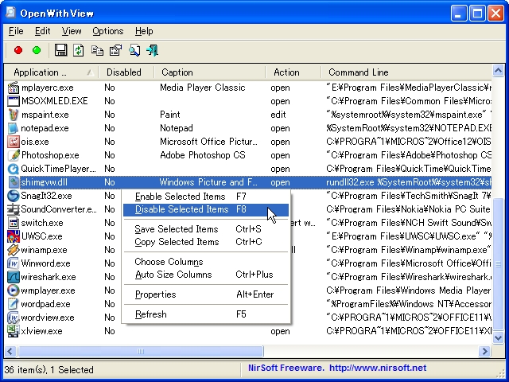Open the nirsoft.net link in status bar
Screen dimensions: 509x382
378,368
